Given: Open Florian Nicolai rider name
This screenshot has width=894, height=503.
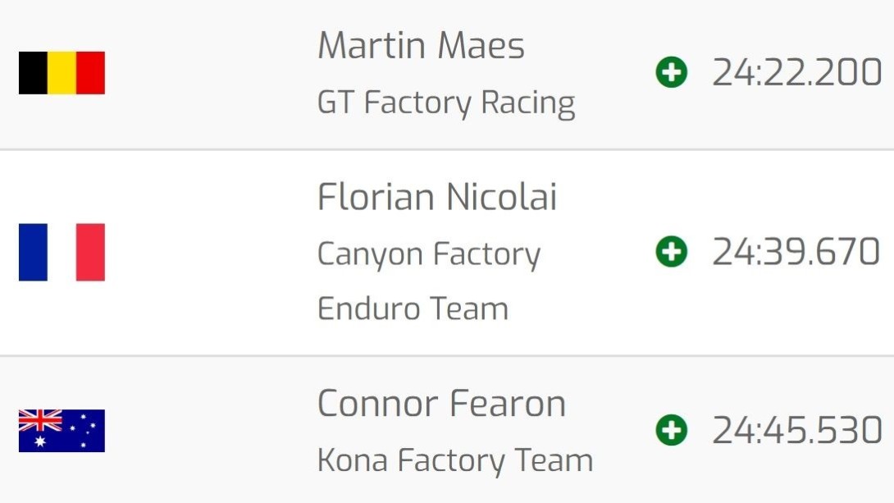Looking at the screenshot, I should click(x=437, y=197).
